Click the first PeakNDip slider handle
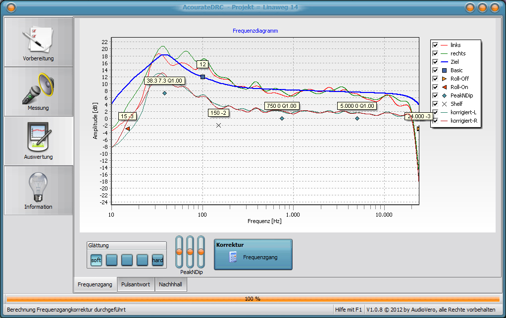Image resolution: width=506 pixels, height=318 pixels. coord(179,252)
